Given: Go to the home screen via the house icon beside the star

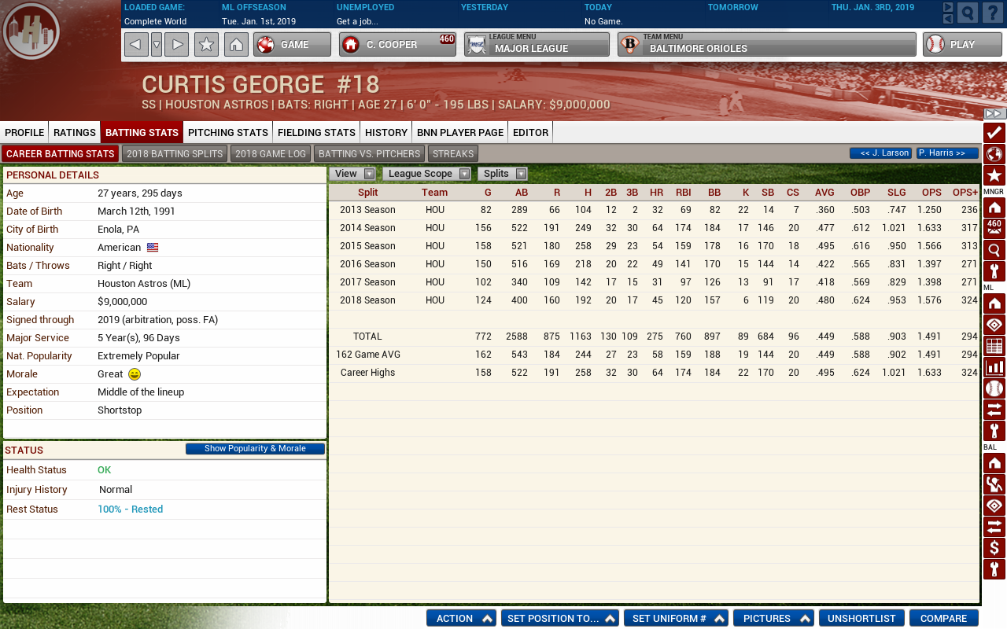Looking at the screenshot, I should (x=236, y=45).
